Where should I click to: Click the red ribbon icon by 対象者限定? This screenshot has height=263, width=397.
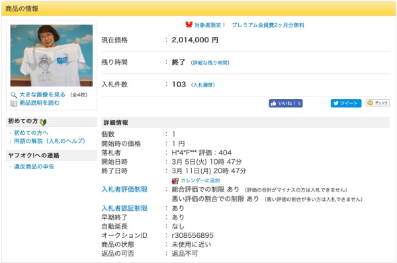pyautogui.click(x=189, y=24)
